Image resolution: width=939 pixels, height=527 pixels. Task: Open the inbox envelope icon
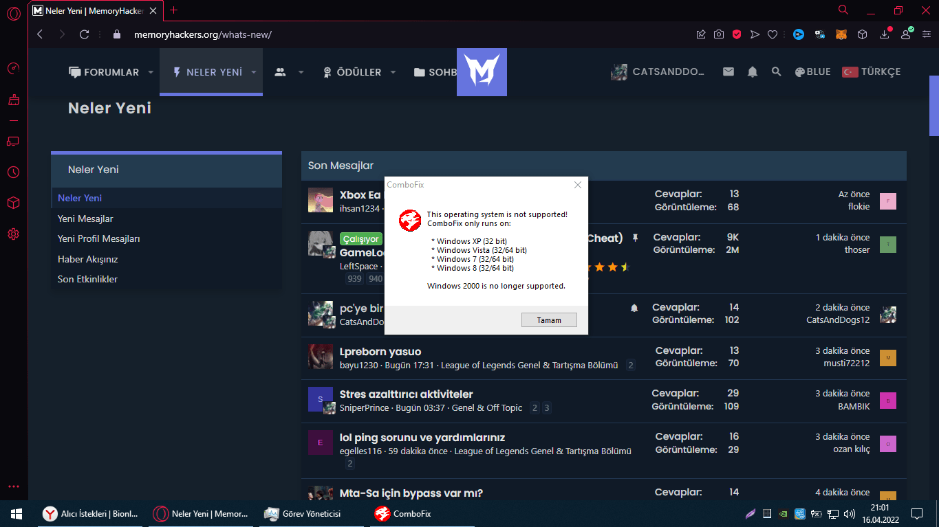728,71
